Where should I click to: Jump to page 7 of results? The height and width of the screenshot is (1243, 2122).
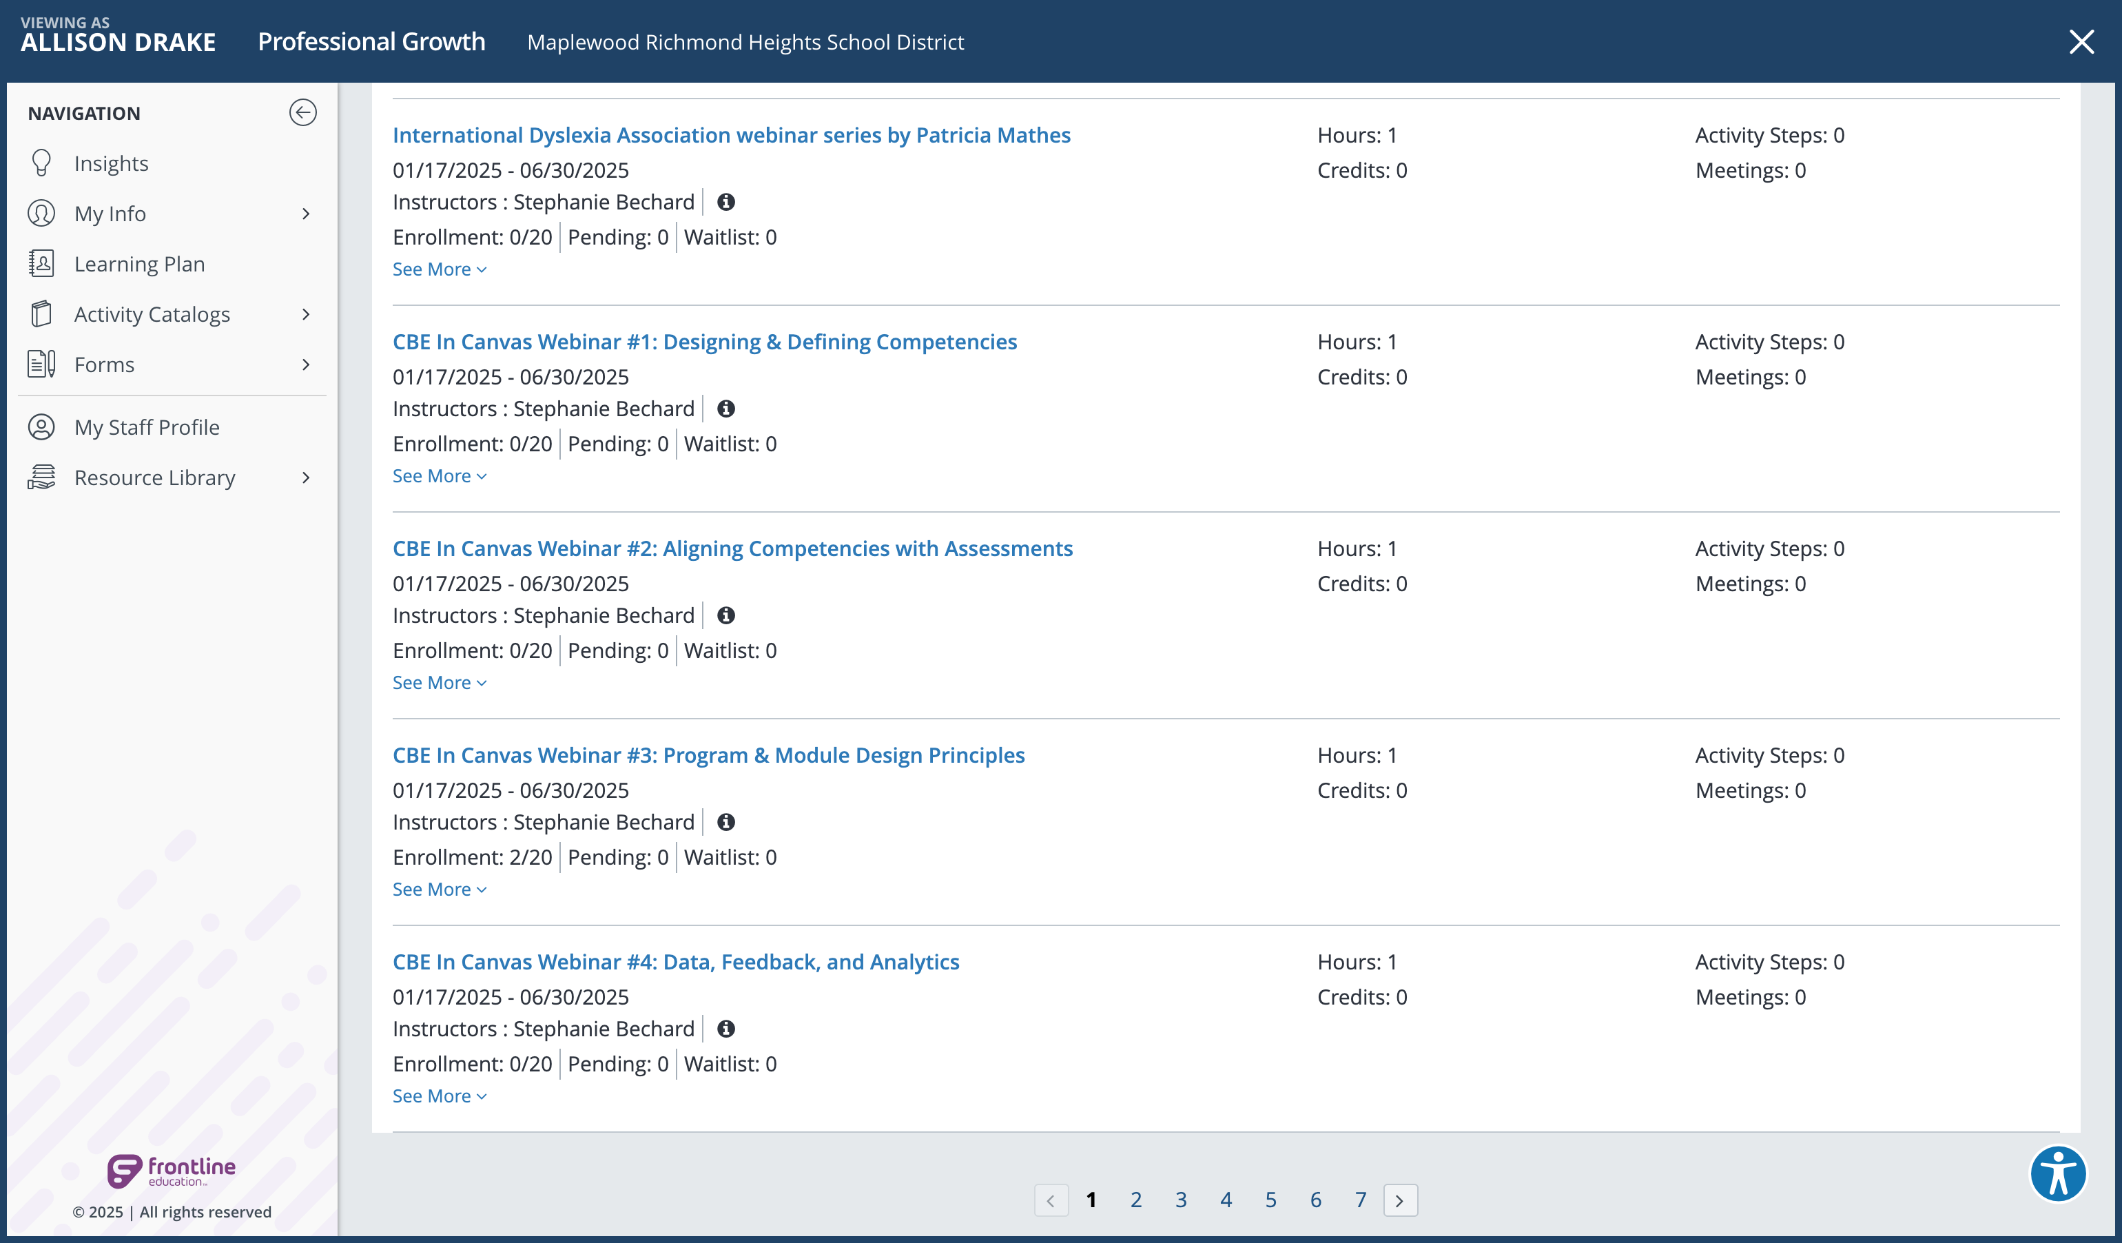1361,1200
